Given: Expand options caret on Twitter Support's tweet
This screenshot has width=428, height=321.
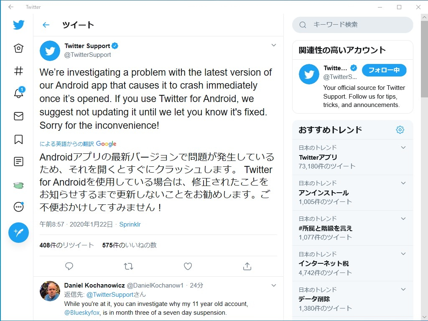Looking at the screenshot, I should [x=274, y=45].
